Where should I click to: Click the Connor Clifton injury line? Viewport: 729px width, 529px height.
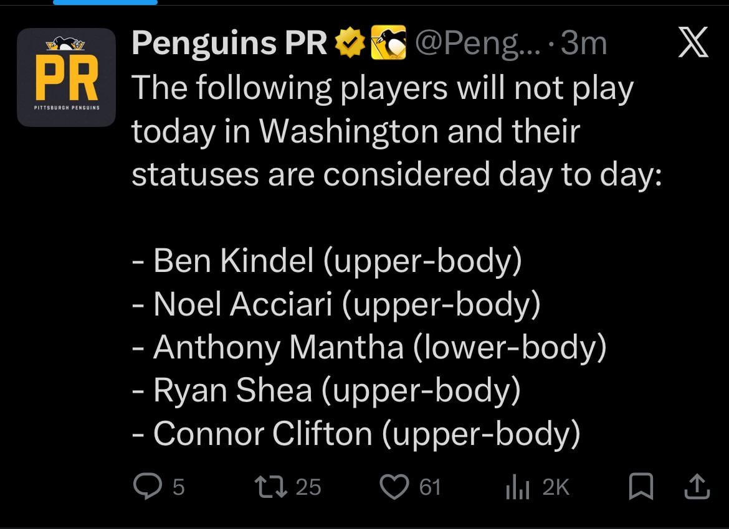[356, 434]
